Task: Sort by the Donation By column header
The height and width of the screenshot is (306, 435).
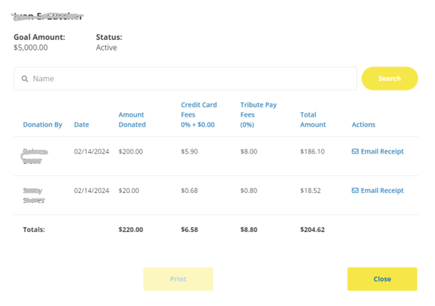Action: (43, 125)
